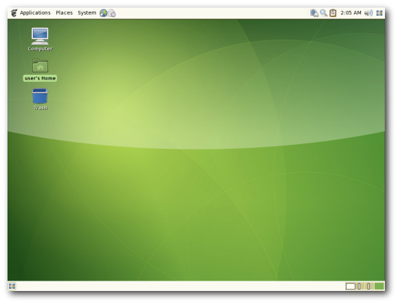Open the network computer tray icon
398x304 pixels.
point(314,13)
